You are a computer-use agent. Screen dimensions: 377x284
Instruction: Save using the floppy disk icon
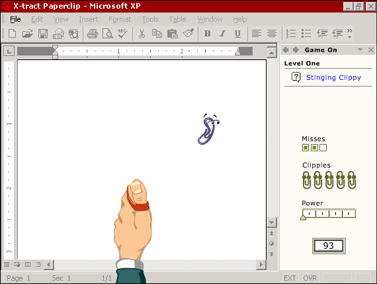click(x=43, y=34)
